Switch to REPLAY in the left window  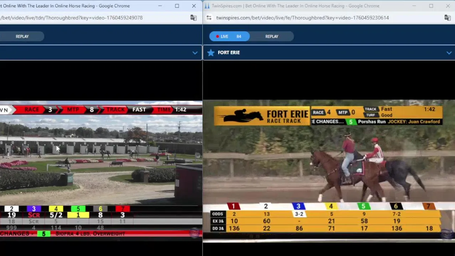point(22,36)
